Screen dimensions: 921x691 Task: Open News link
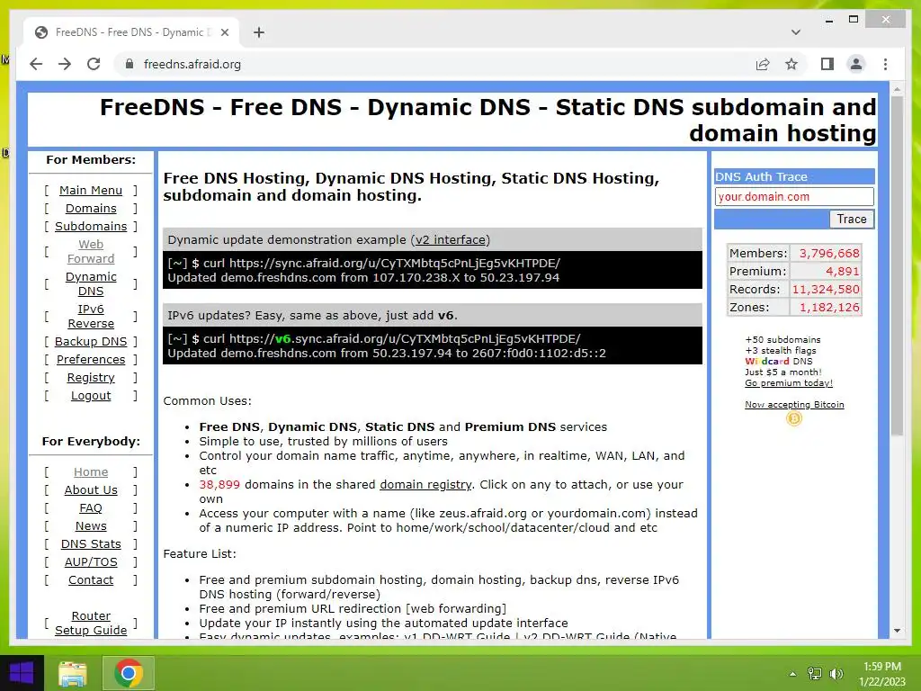91,525
